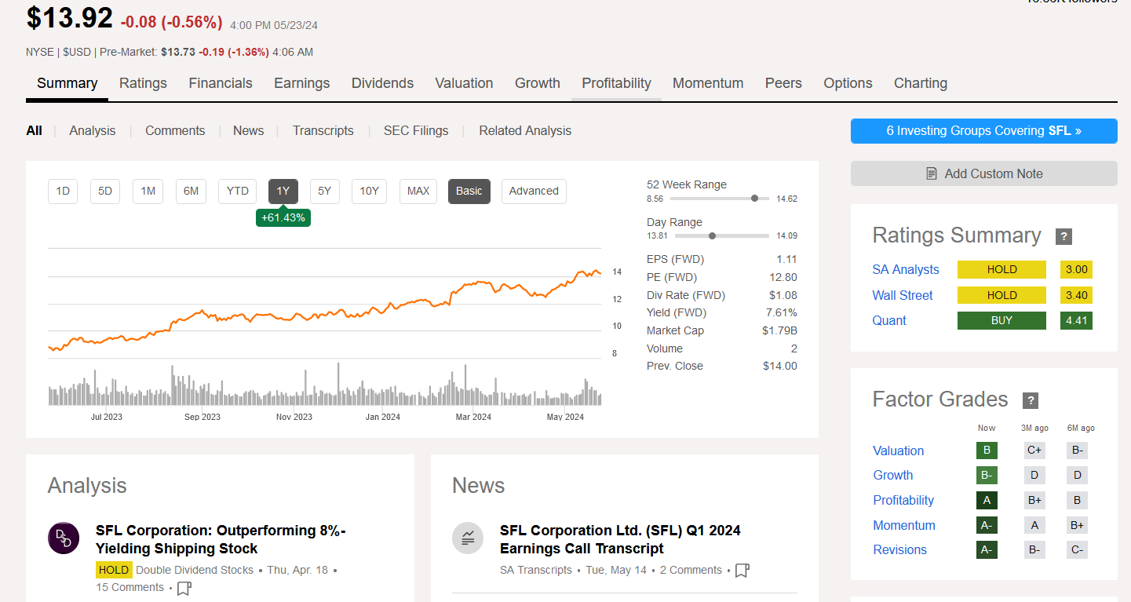Open Growth factor grade link
The height and width of the screenshot is (602, 1131).
coord(893,475)
